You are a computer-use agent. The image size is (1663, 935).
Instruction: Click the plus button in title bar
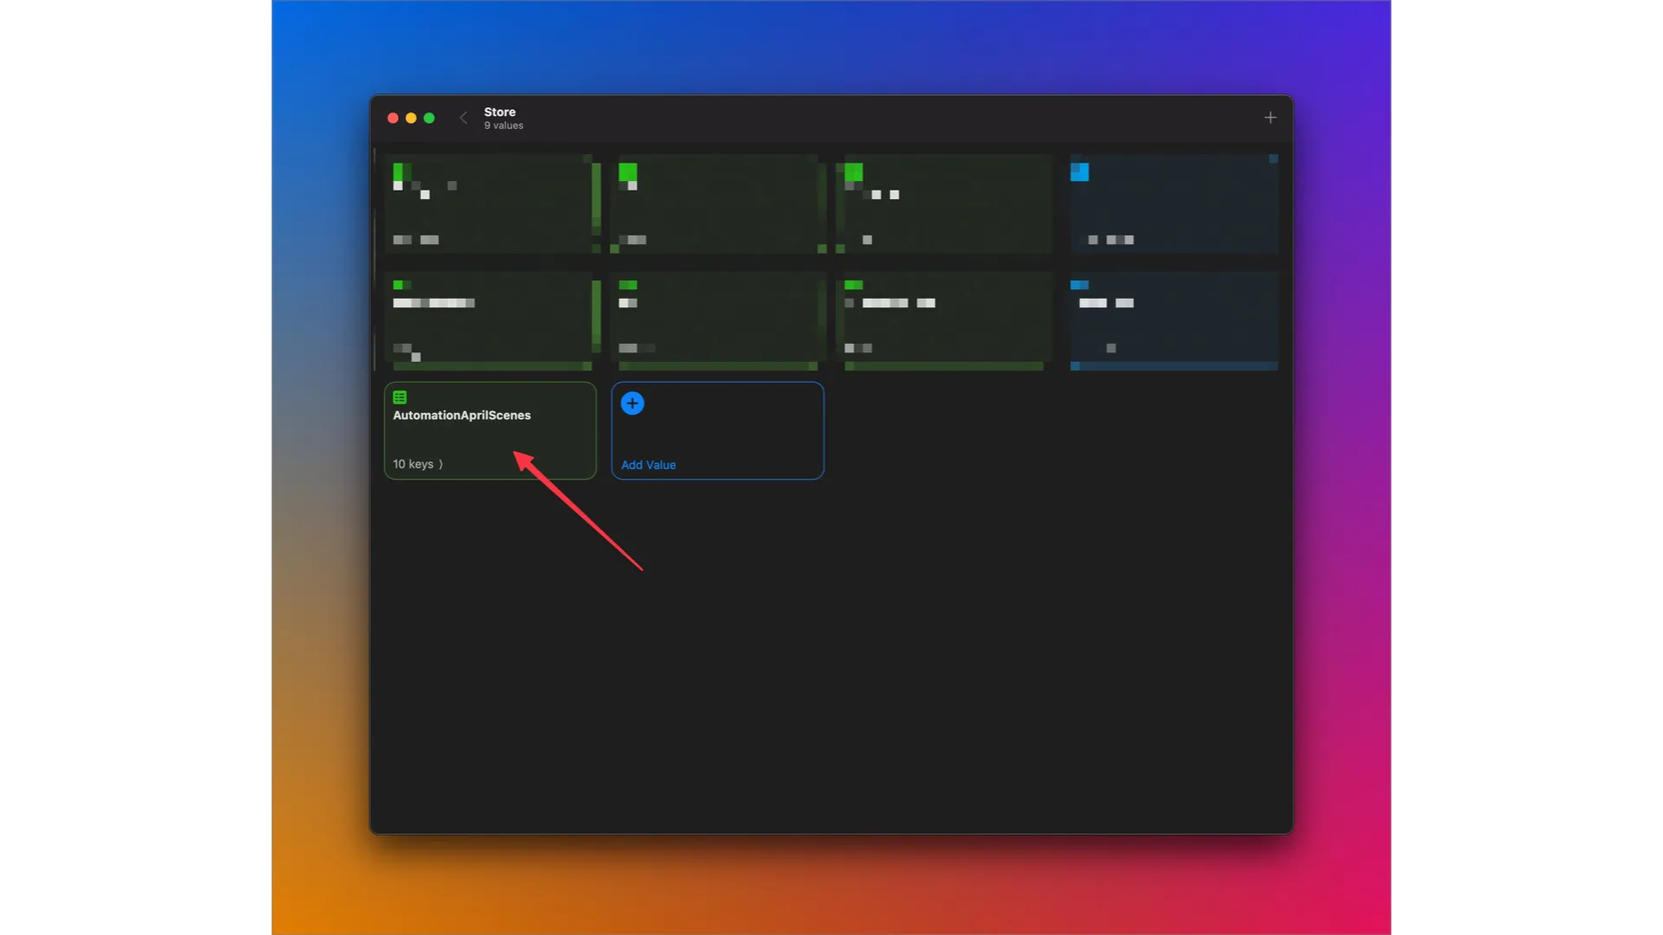pyautogui.click(x=1270, y=118)
